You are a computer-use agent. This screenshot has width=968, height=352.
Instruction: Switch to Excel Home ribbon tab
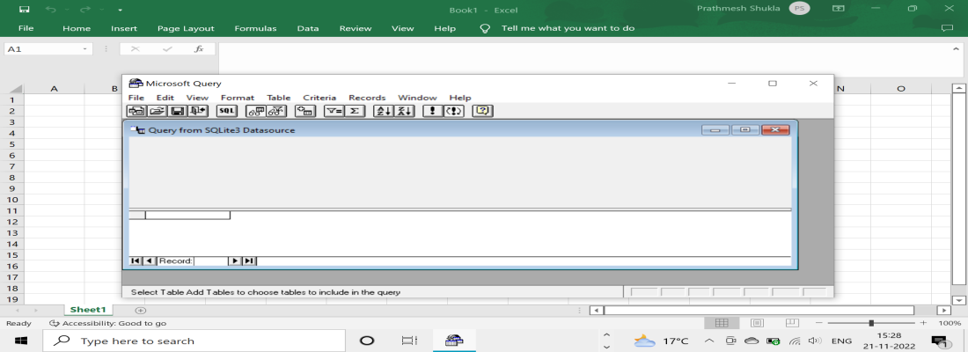[x=77, y=28]
